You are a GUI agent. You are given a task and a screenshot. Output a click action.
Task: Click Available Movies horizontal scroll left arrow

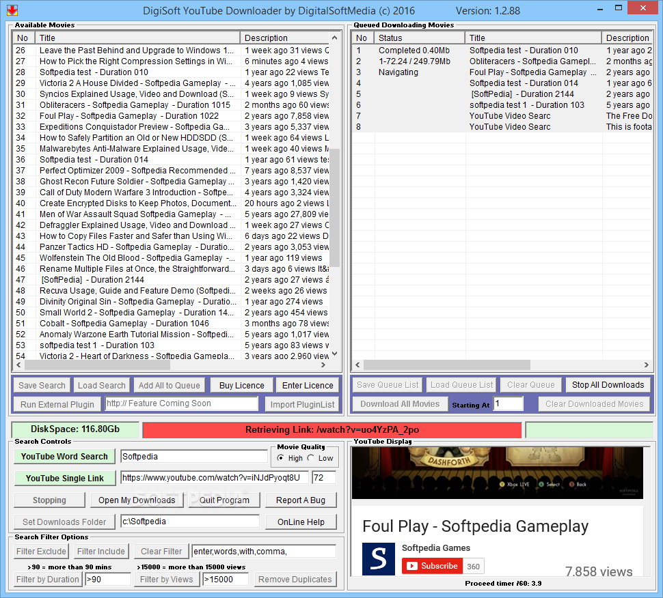18,365
